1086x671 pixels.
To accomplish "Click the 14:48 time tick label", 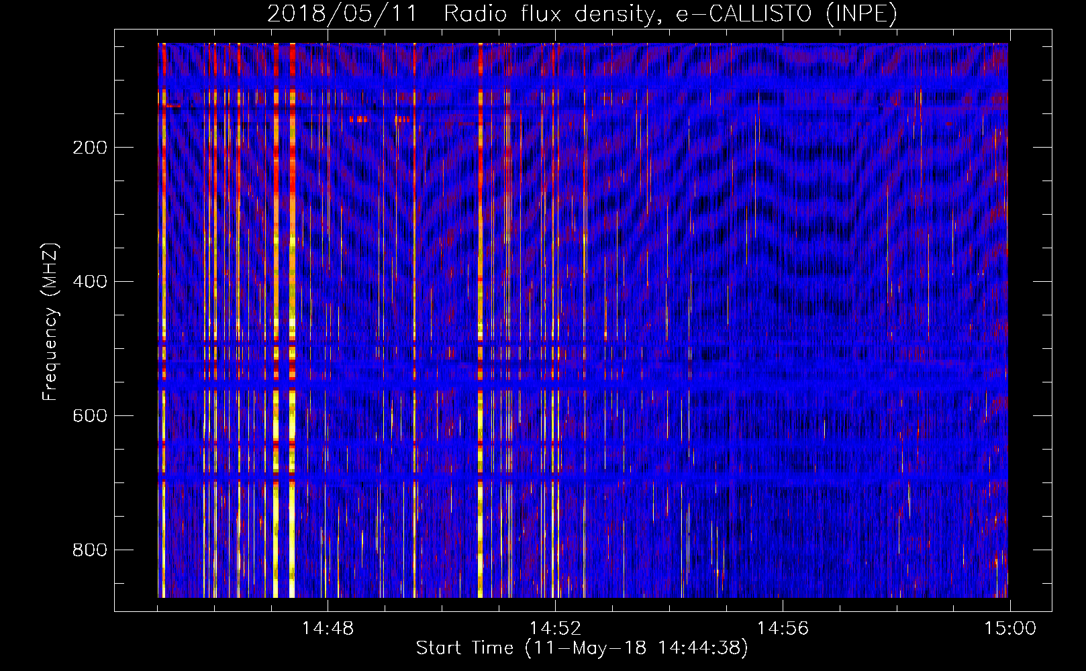I will click(x=328, y=629).
